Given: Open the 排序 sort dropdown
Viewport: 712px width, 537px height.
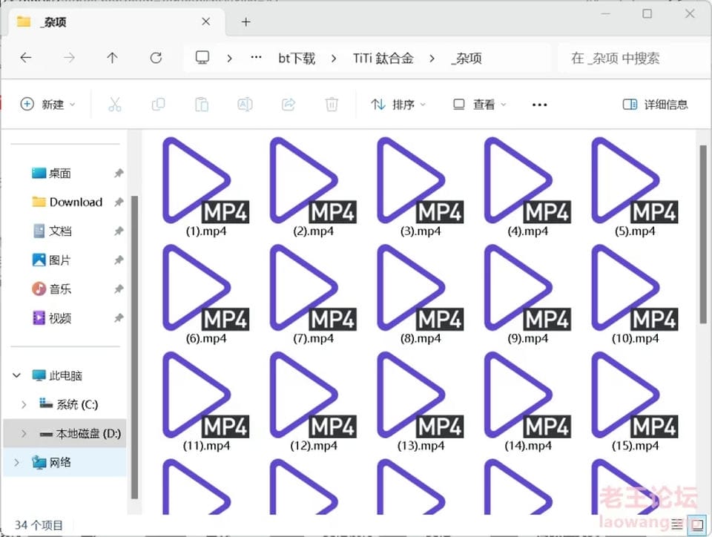Looking at the screenshot, I should 398,105.
